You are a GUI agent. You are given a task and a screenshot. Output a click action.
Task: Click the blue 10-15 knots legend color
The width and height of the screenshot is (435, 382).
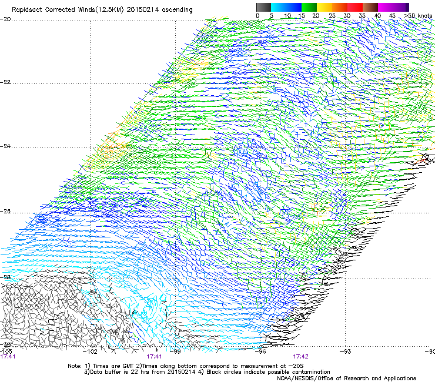(x=294, y=7)
